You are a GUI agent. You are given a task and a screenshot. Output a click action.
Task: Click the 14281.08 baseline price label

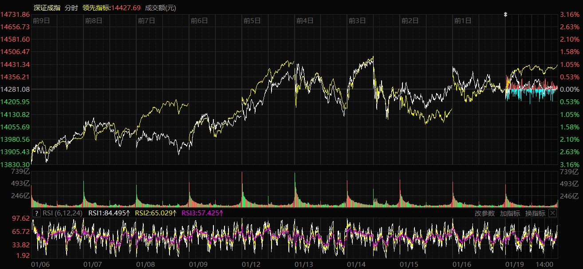(x=15, y=90)
